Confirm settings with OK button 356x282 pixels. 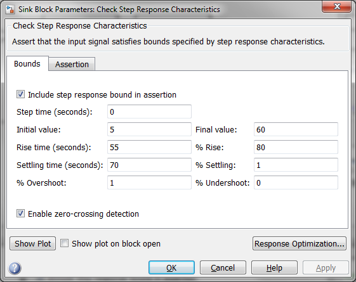[x=171, y=267]
